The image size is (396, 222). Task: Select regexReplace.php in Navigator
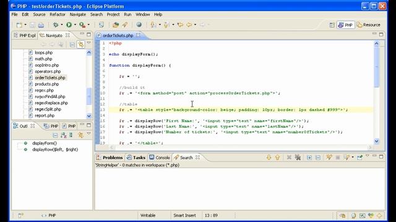pos(51,103)
